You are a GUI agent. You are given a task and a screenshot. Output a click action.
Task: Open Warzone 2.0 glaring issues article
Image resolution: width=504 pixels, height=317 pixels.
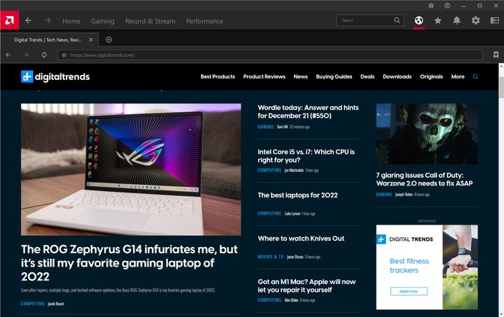[x=424, y=179]
